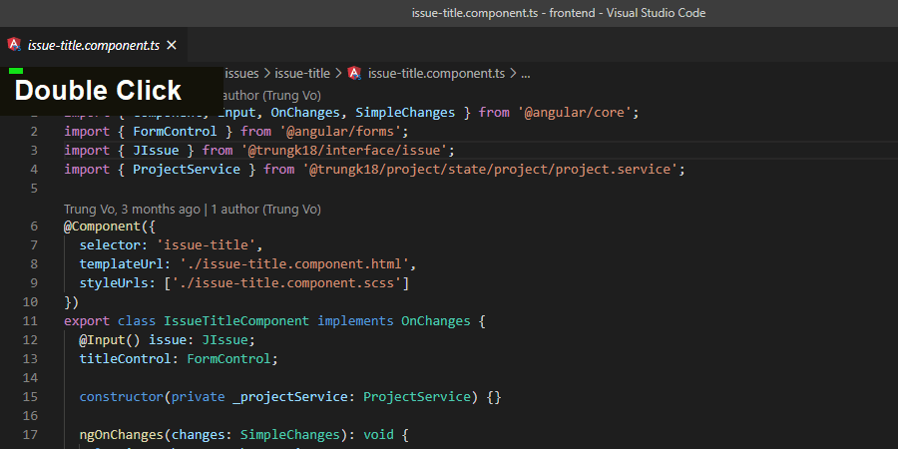
Task: Click the '@angular/forms' import path string
Action: click(x=341, y=132)
